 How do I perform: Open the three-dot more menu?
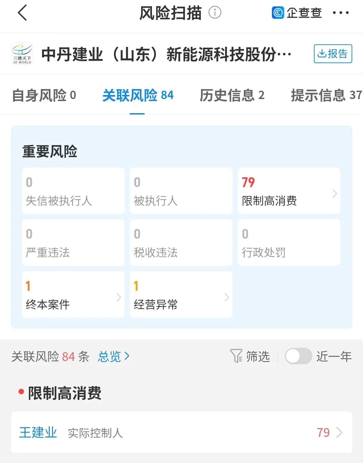[x=340, y=13]
